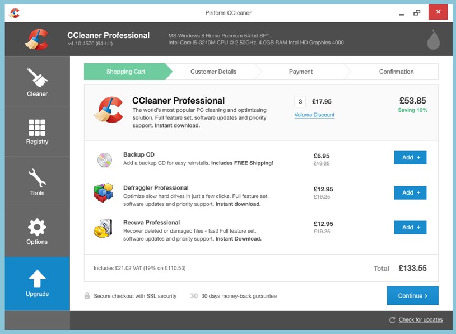Click the Total label

381,269
